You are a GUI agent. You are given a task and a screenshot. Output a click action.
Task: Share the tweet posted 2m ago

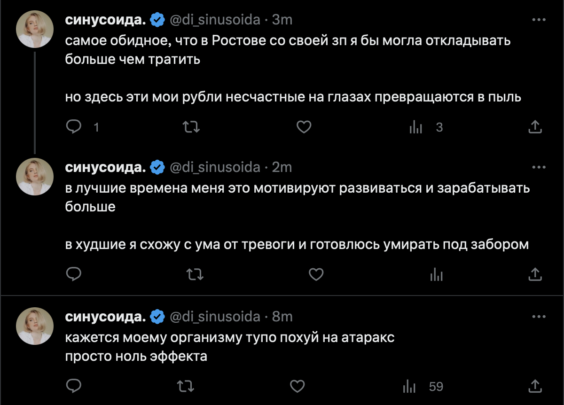coord(536,274)
